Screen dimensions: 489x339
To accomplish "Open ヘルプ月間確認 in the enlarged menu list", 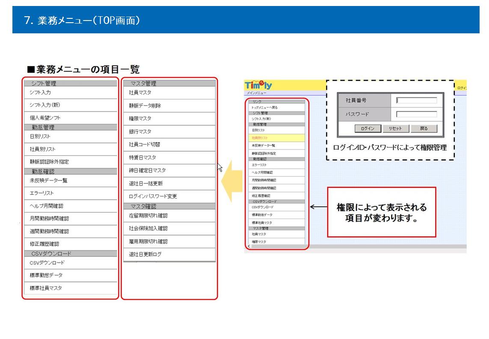I will click(71, 206).
